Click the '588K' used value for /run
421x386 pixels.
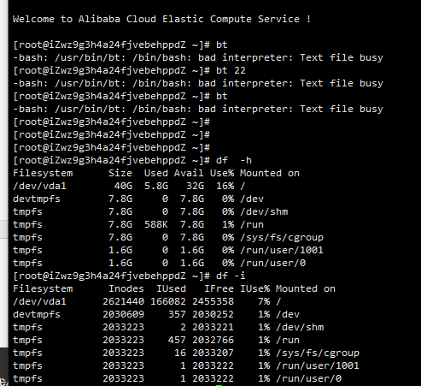(x=156, y=224)
